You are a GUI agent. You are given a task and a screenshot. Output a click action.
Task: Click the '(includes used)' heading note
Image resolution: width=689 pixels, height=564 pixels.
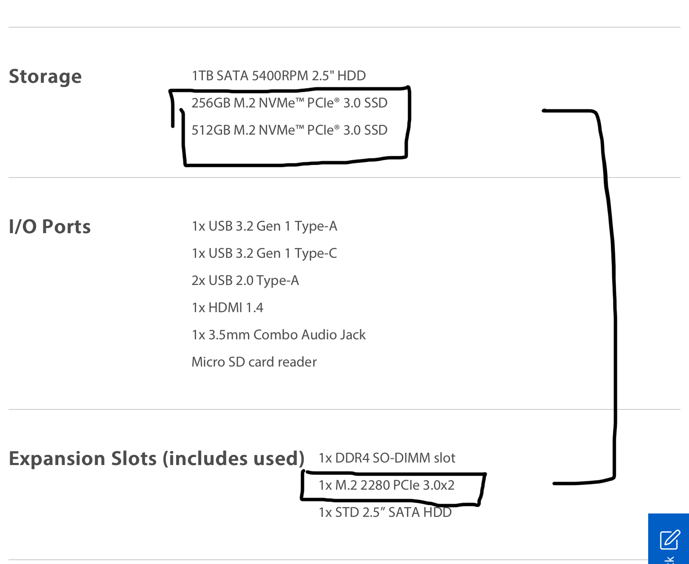pyautogui.click(x=233, y=459)
